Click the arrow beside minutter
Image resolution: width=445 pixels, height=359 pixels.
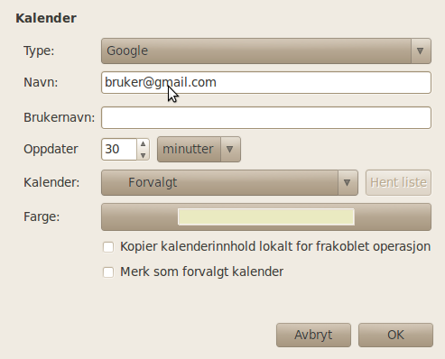(230, 149)
